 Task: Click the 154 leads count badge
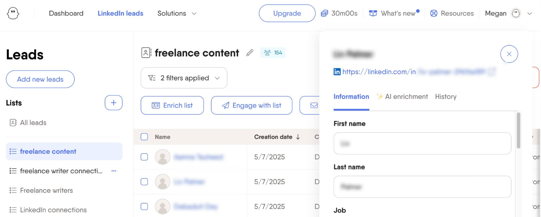pyautogui.click(x=273, y=53)
